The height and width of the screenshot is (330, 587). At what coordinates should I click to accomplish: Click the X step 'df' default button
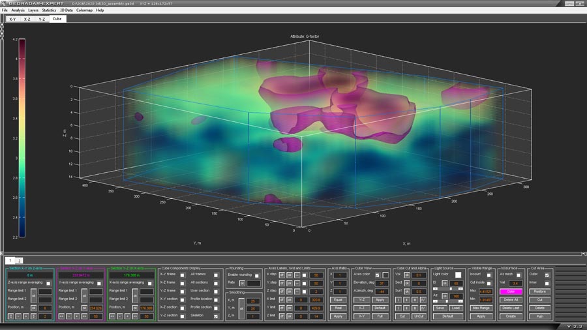(x=282, y=275)
